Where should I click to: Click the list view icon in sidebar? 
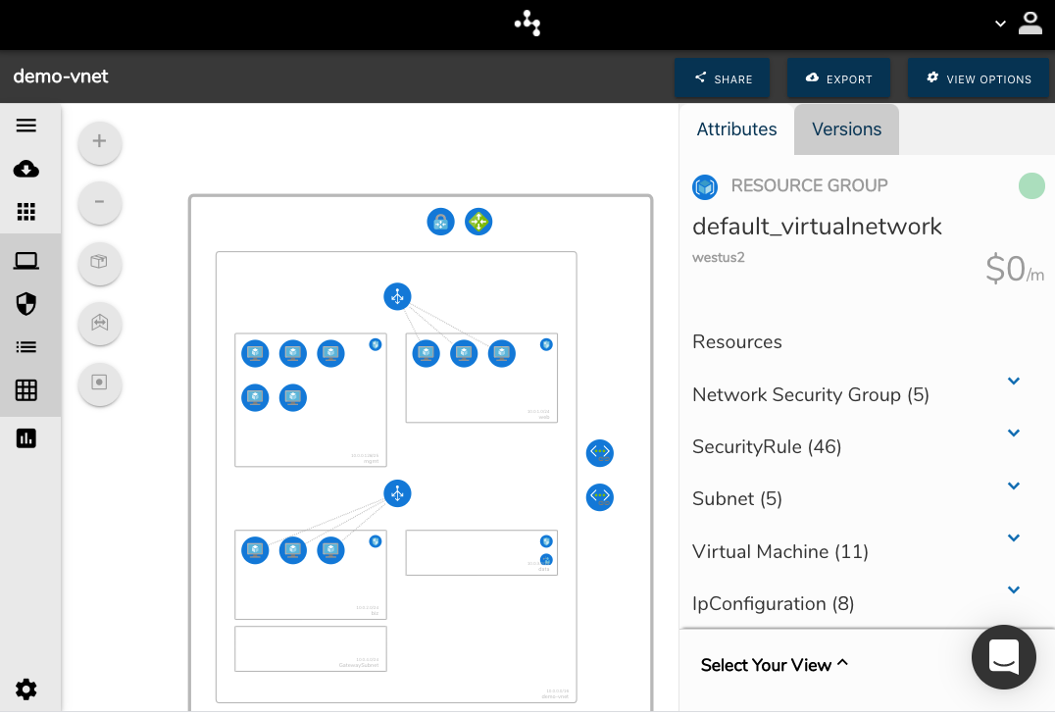pos(26,346)
